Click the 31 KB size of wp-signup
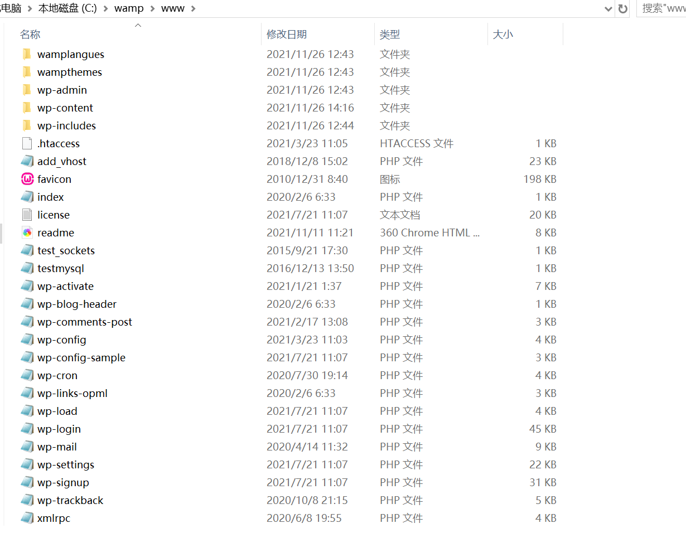This screenshot has width=686, height=533. pos(543,482)
